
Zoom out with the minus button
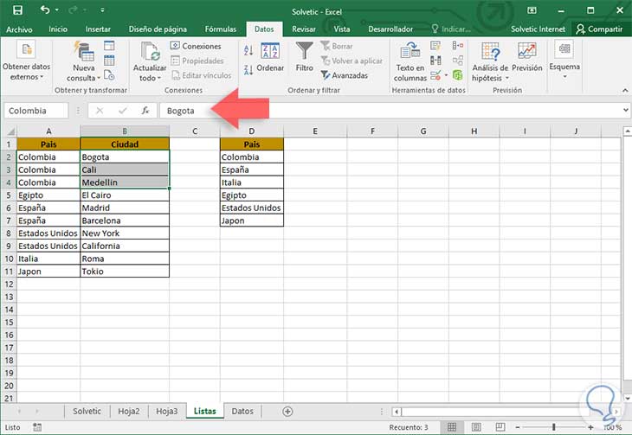pyautogui.click(x=518, y=427)
